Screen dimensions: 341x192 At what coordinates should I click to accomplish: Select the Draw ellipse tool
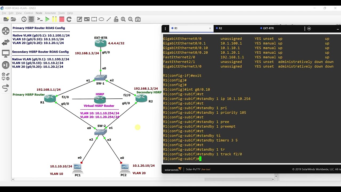tap(101, 19)
